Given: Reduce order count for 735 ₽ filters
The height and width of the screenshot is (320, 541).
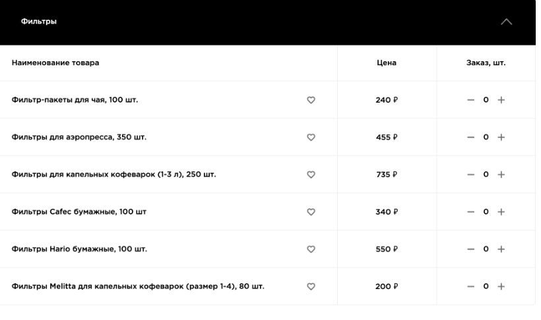Looking at the screenshot, I should click(x=470, y=174).
